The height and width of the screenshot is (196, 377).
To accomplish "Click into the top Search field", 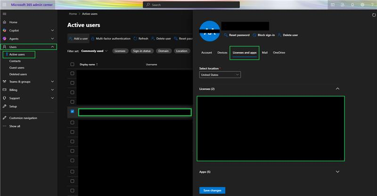I will coord(191,5).
